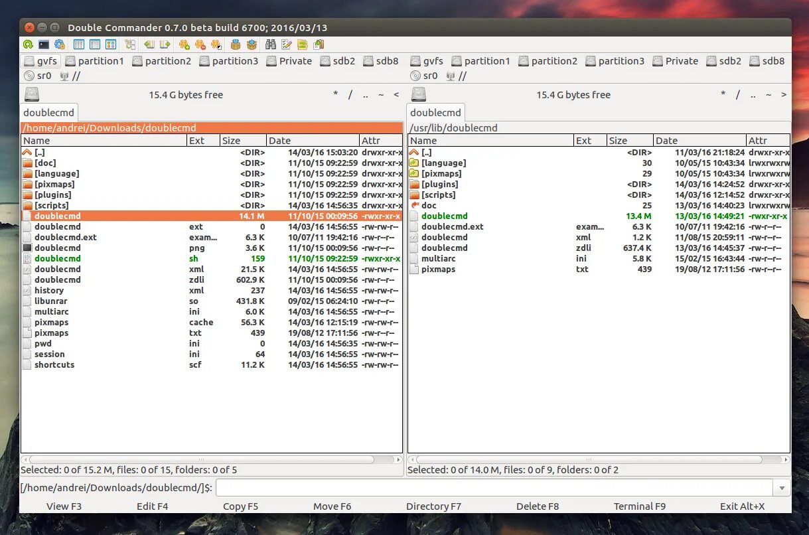Screen dimensions: 809x535
Task: Click the doublecmd tab above the left panel
Action: (x=48, y=112)
